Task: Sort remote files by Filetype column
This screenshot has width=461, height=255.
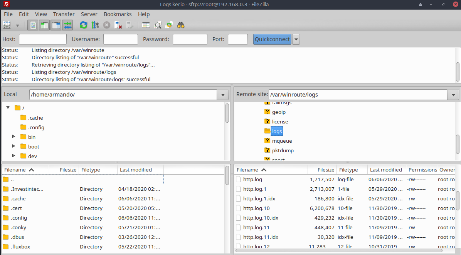Action: 352,170
